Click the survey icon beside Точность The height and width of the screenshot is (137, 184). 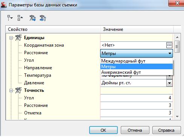(18, 90)
